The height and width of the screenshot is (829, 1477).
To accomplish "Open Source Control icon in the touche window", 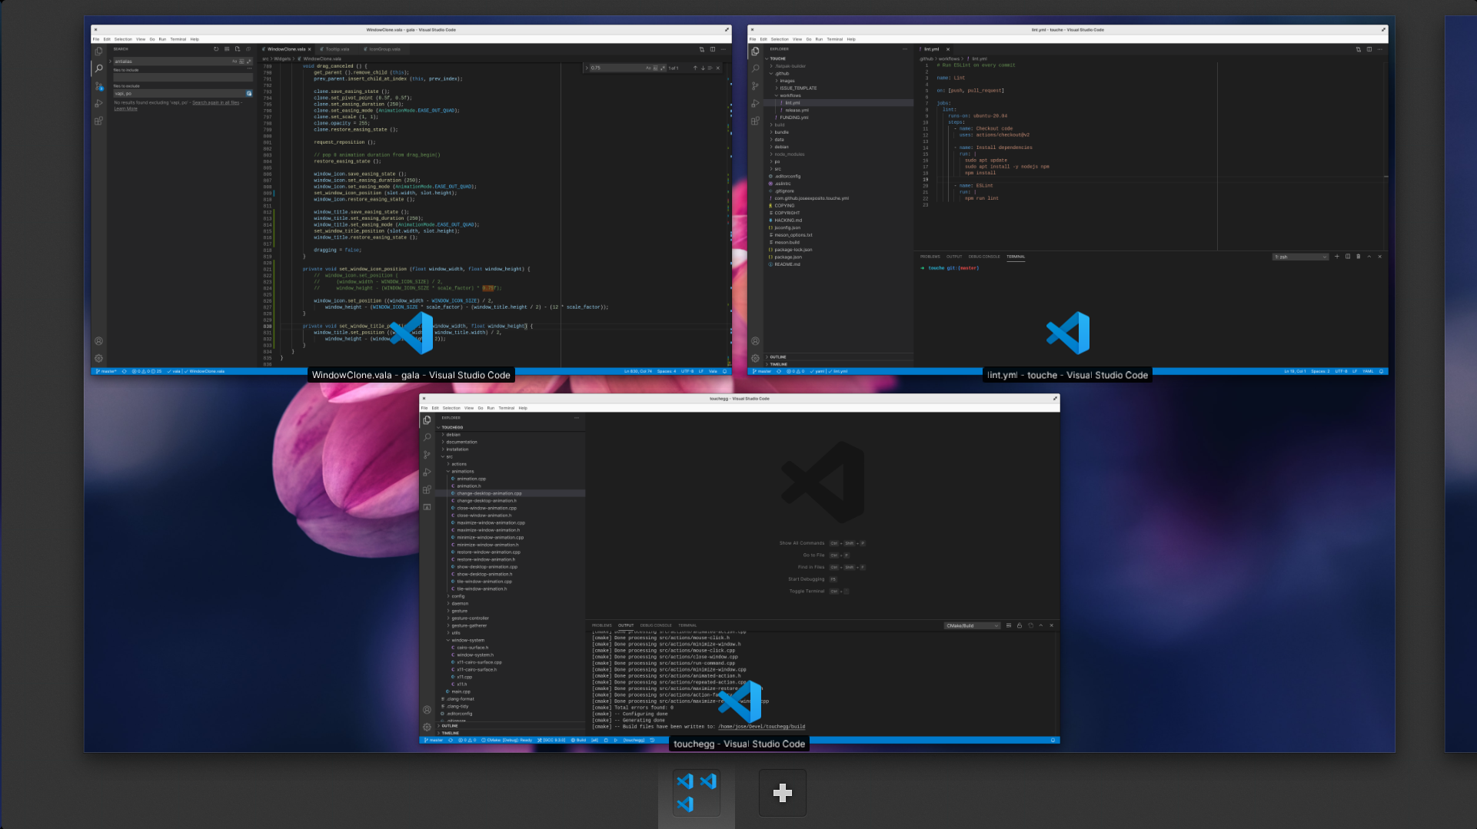I will pos(755,86).
